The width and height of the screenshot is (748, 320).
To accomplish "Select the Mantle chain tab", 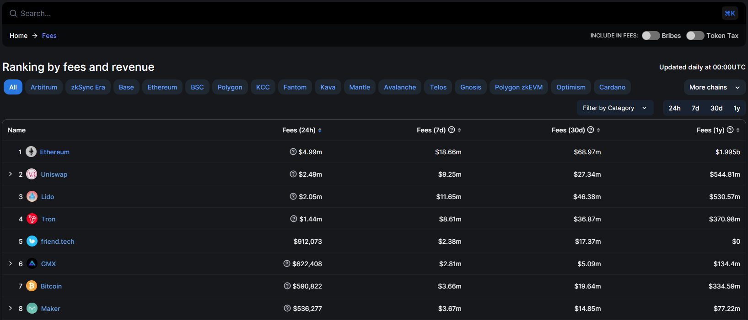I will (360, 87).
